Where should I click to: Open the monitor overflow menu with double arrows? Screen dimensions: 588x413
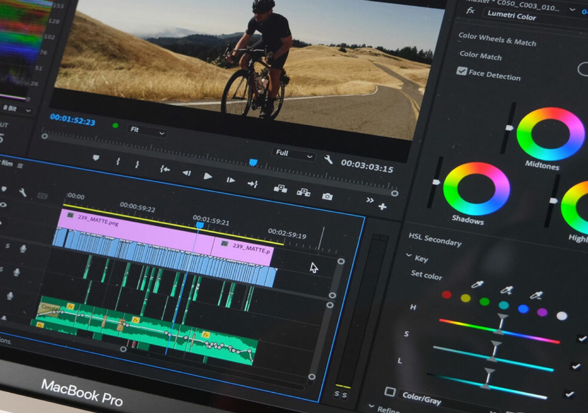370,199
